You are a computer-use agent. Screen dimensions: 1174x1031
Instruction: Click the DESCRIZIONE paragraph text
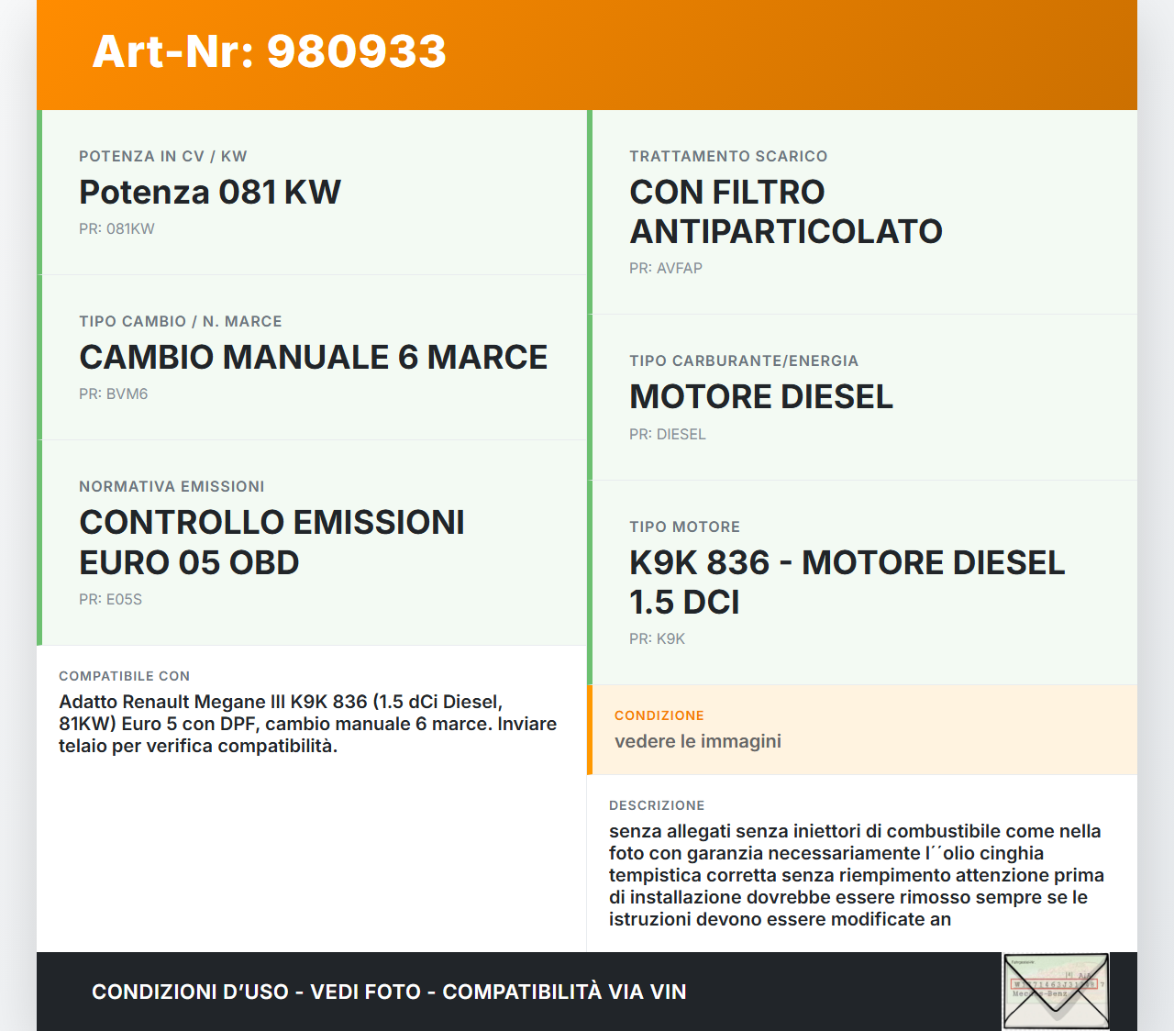click(856, 875)
